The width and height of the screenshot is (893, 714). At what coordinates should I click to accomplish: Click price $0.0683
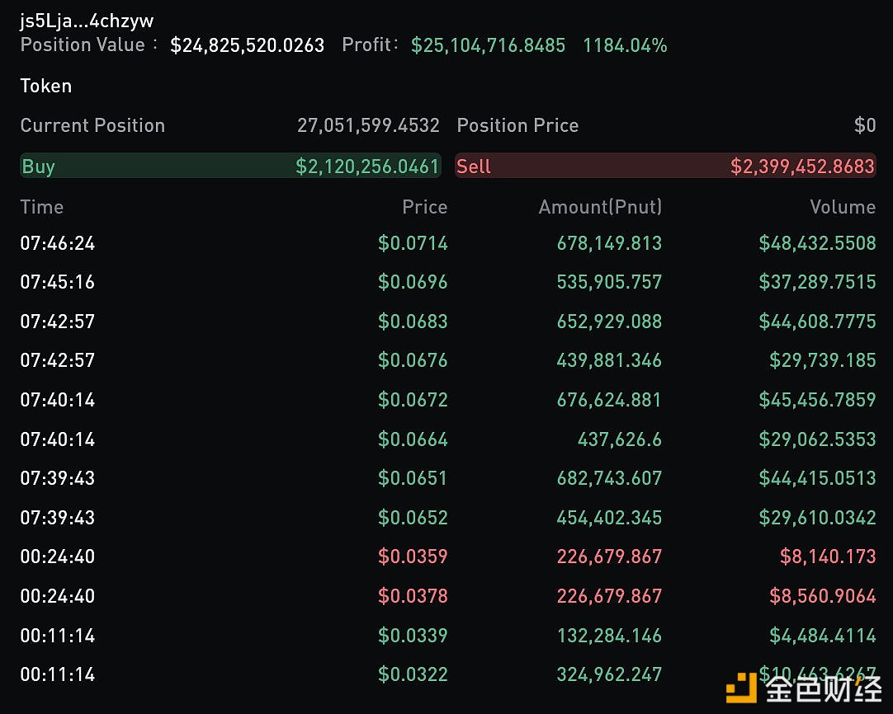pyautogui.click(x=413, y=322)
